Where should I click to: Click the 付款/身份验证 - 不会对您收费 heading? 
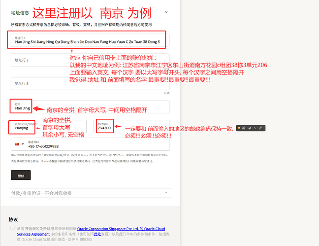41,193
